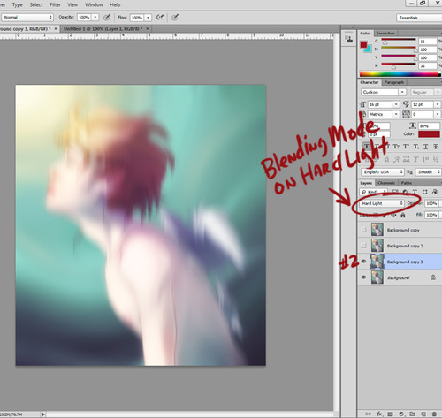The height and width of the screenshot is (418, 442).
Task: Close the Untitled-1 document tab
Action: 147,28
